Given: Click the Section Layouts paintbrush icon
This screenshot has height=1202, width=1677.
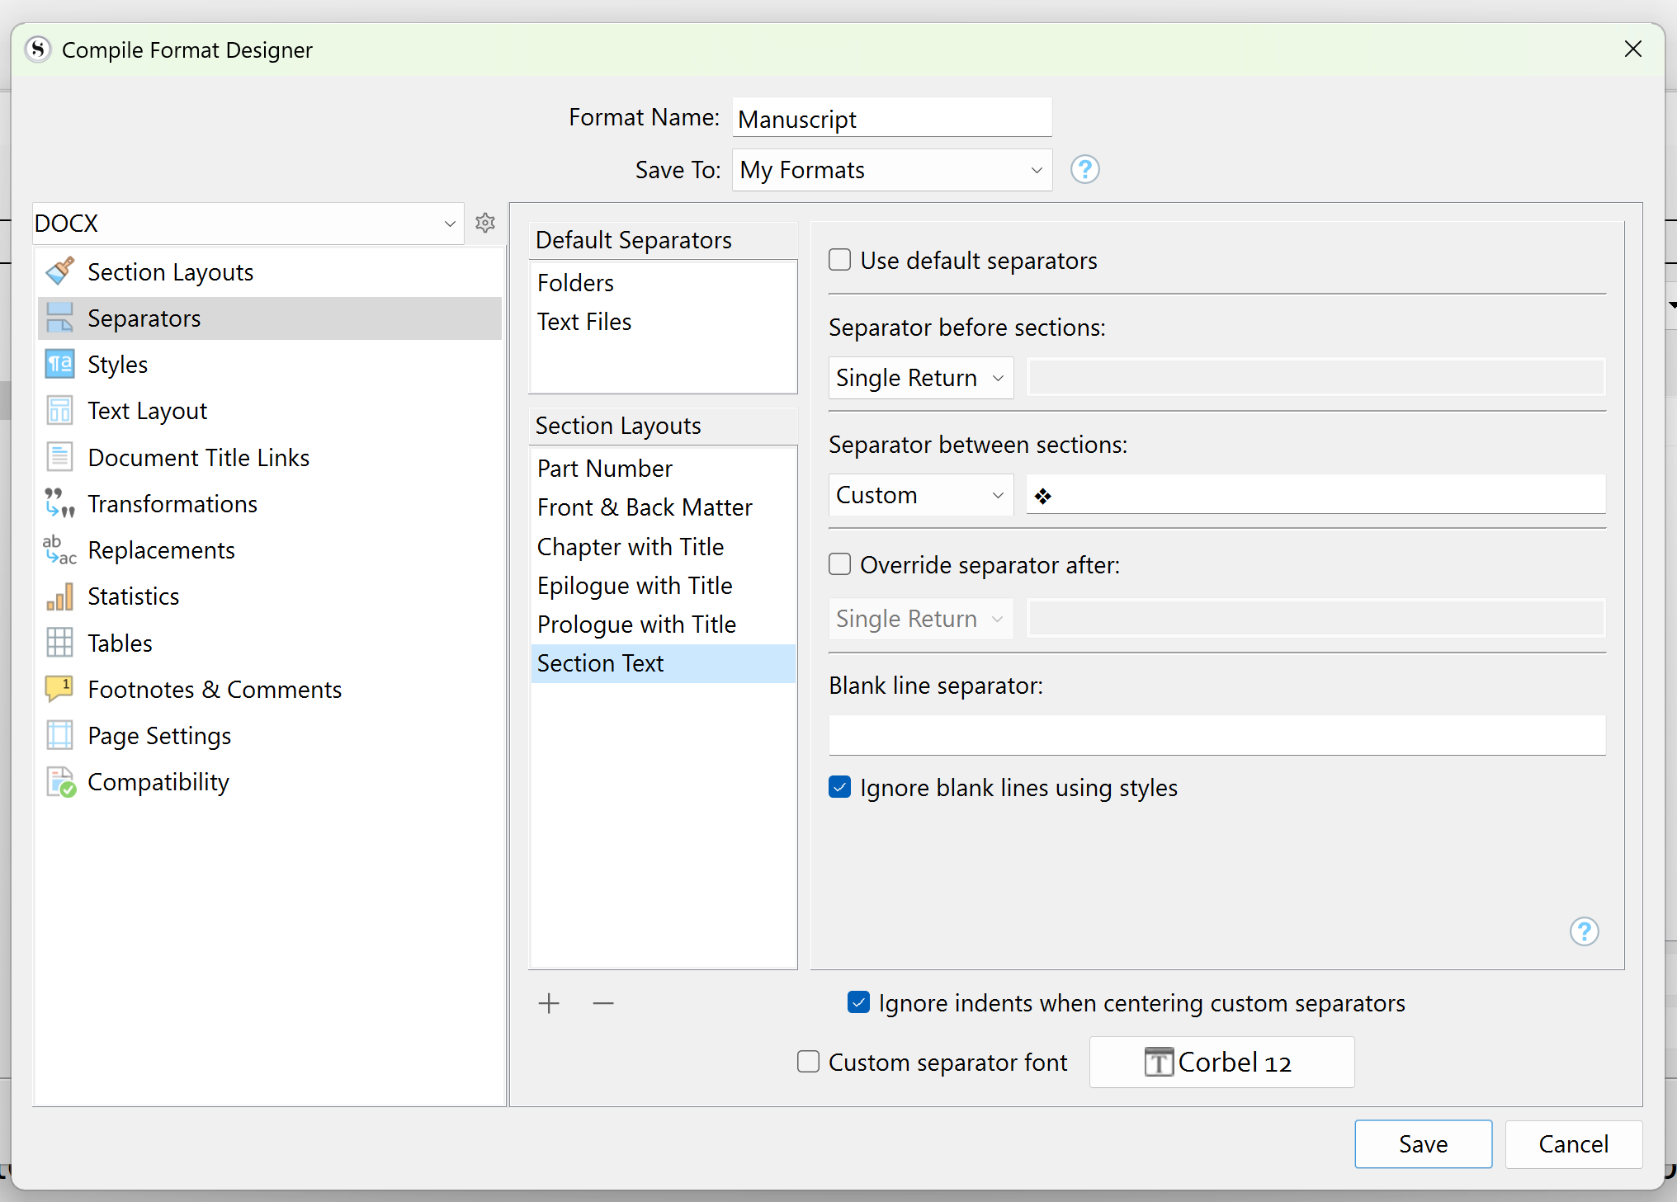Looking at the screenshot, I should click(60, 271).
